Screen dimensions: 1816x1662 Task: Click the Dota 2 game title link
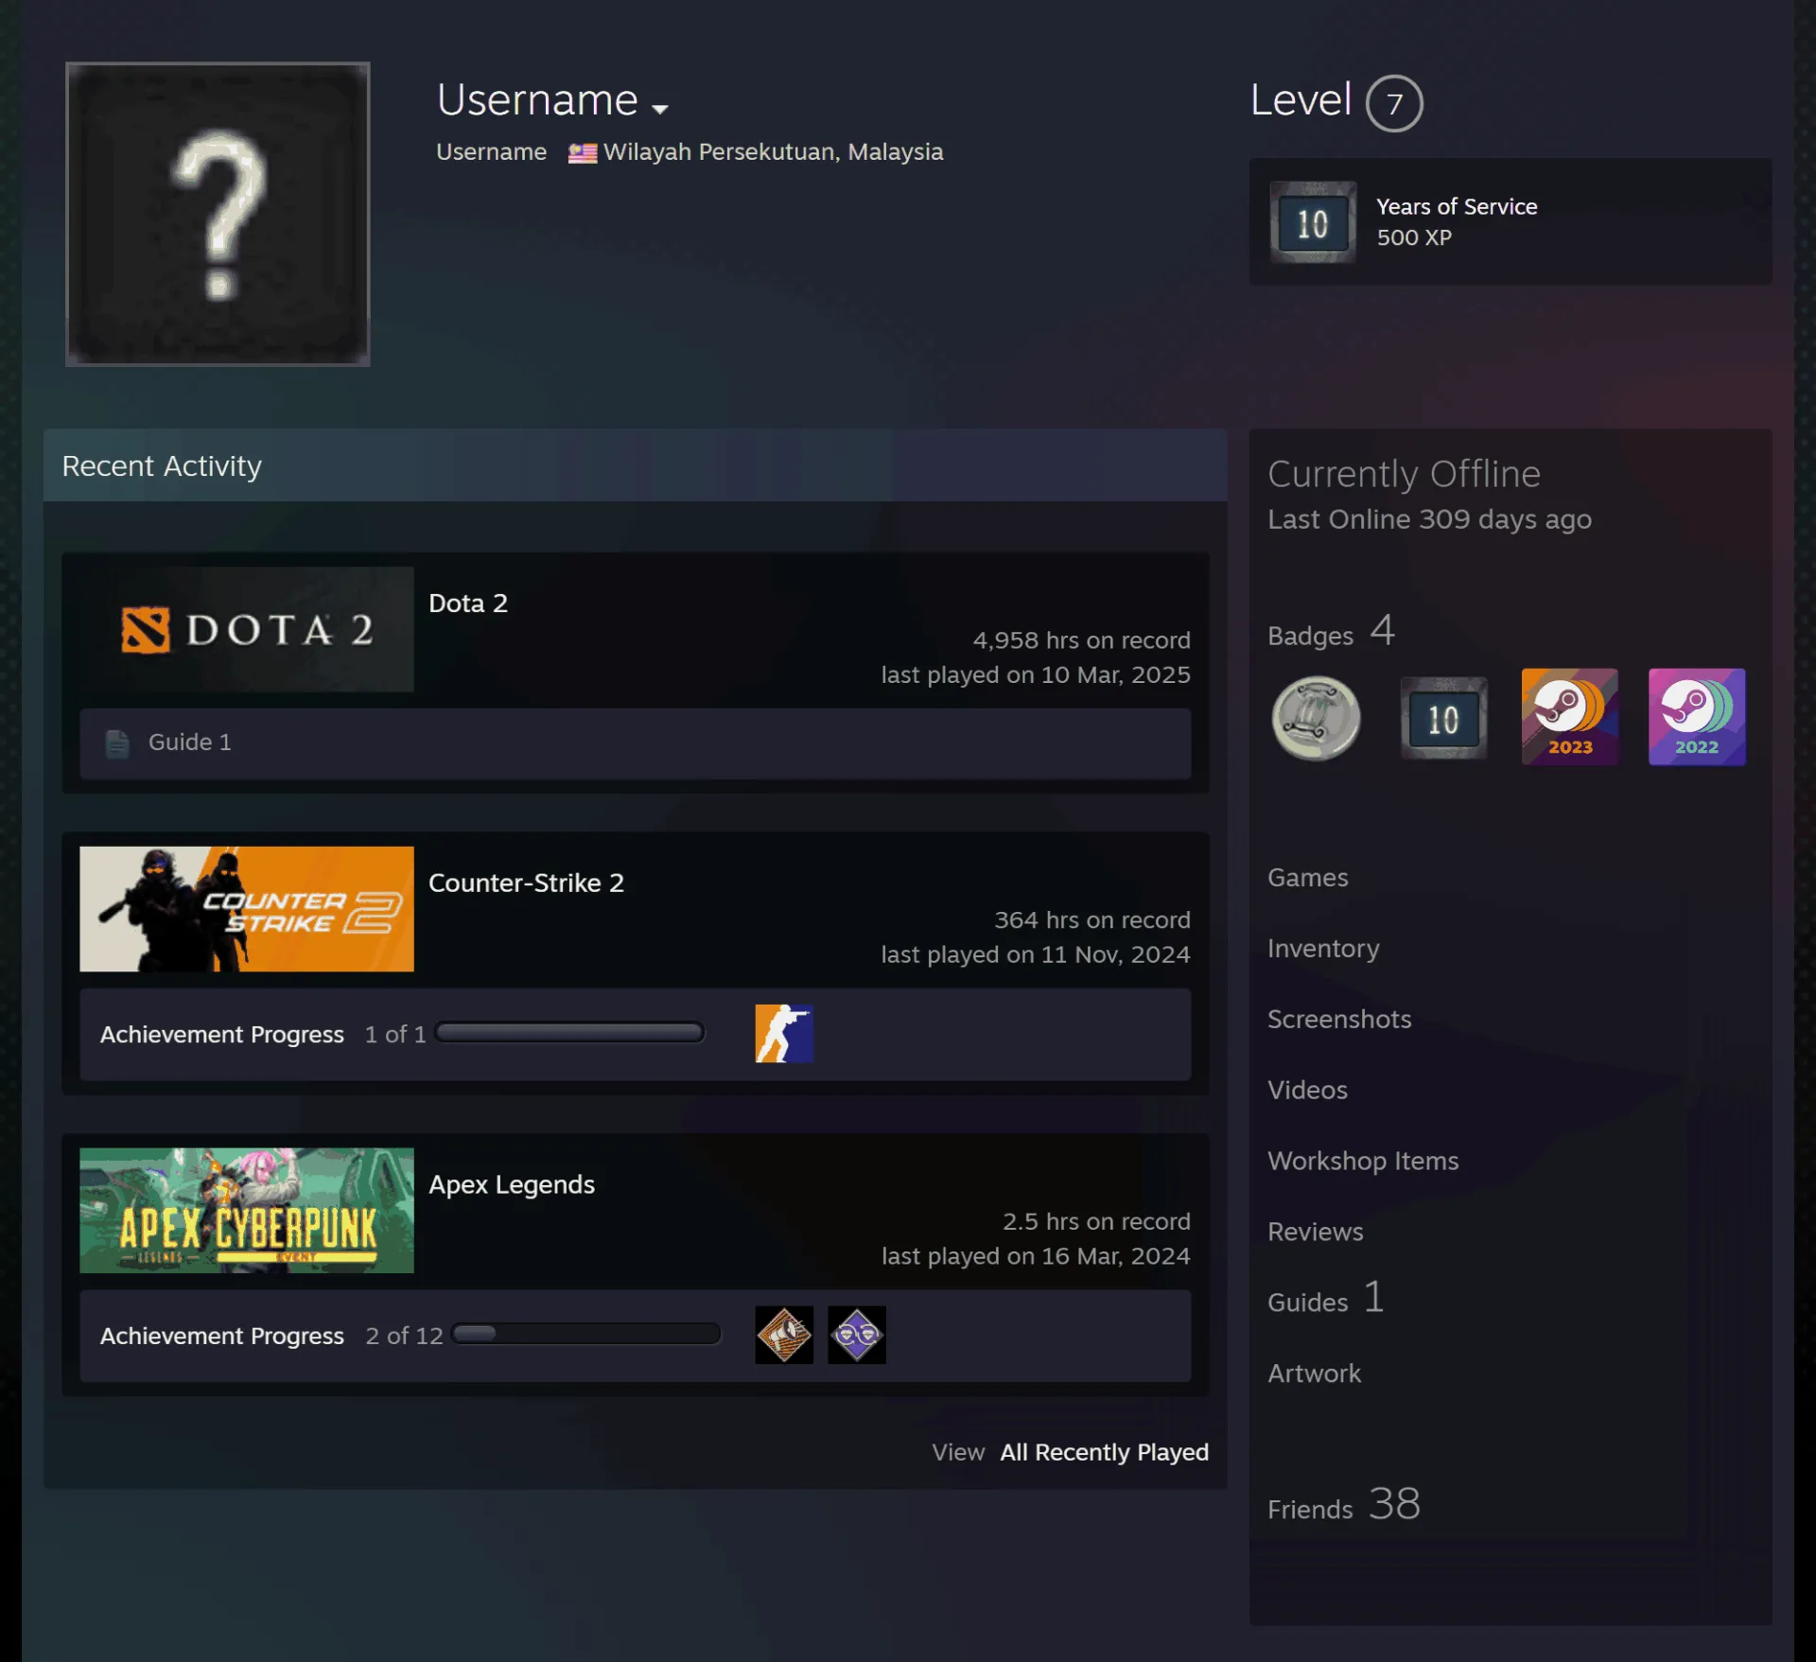(x=468, y=604)
